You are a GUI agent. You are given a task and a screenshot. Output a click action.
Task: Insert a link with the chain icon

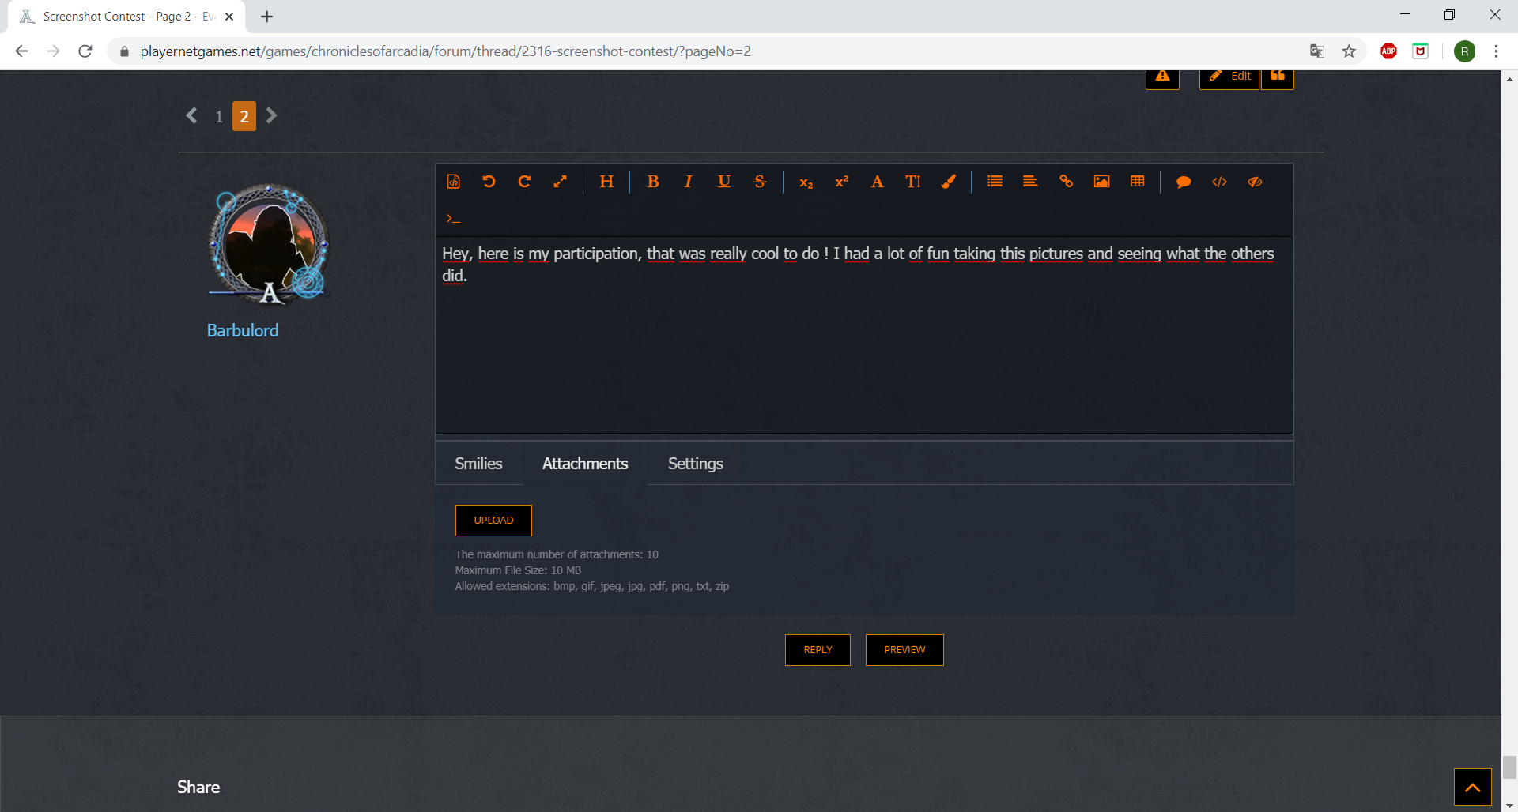tap(1066, 182)
